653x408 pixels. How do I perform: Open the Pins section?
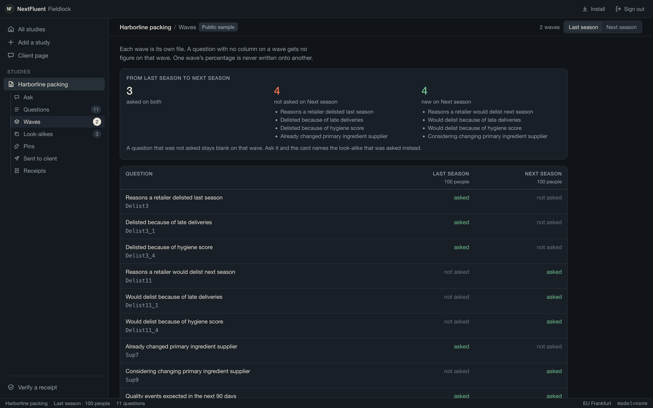(x=58, y=146)
